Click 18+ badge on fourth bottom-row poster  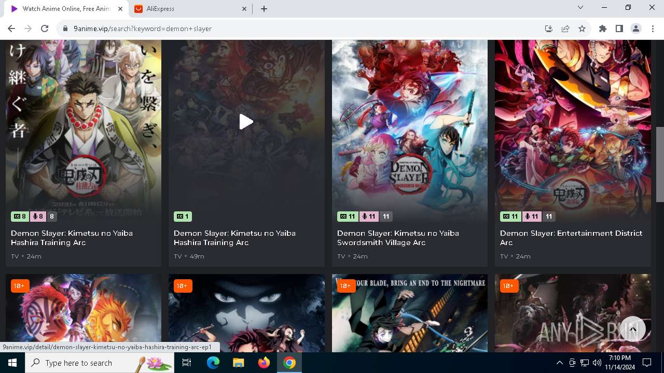509,286
